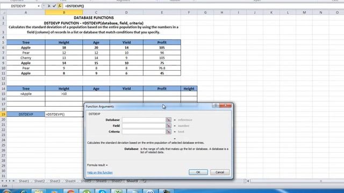
Task: Select the Profit header cell in row 5
Action: [162, 42]
